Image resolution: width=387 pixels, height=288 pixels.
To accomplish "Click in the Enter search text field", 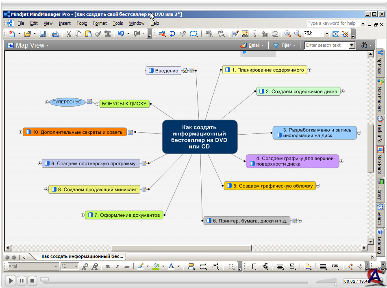I will click(x=327, y=46).
